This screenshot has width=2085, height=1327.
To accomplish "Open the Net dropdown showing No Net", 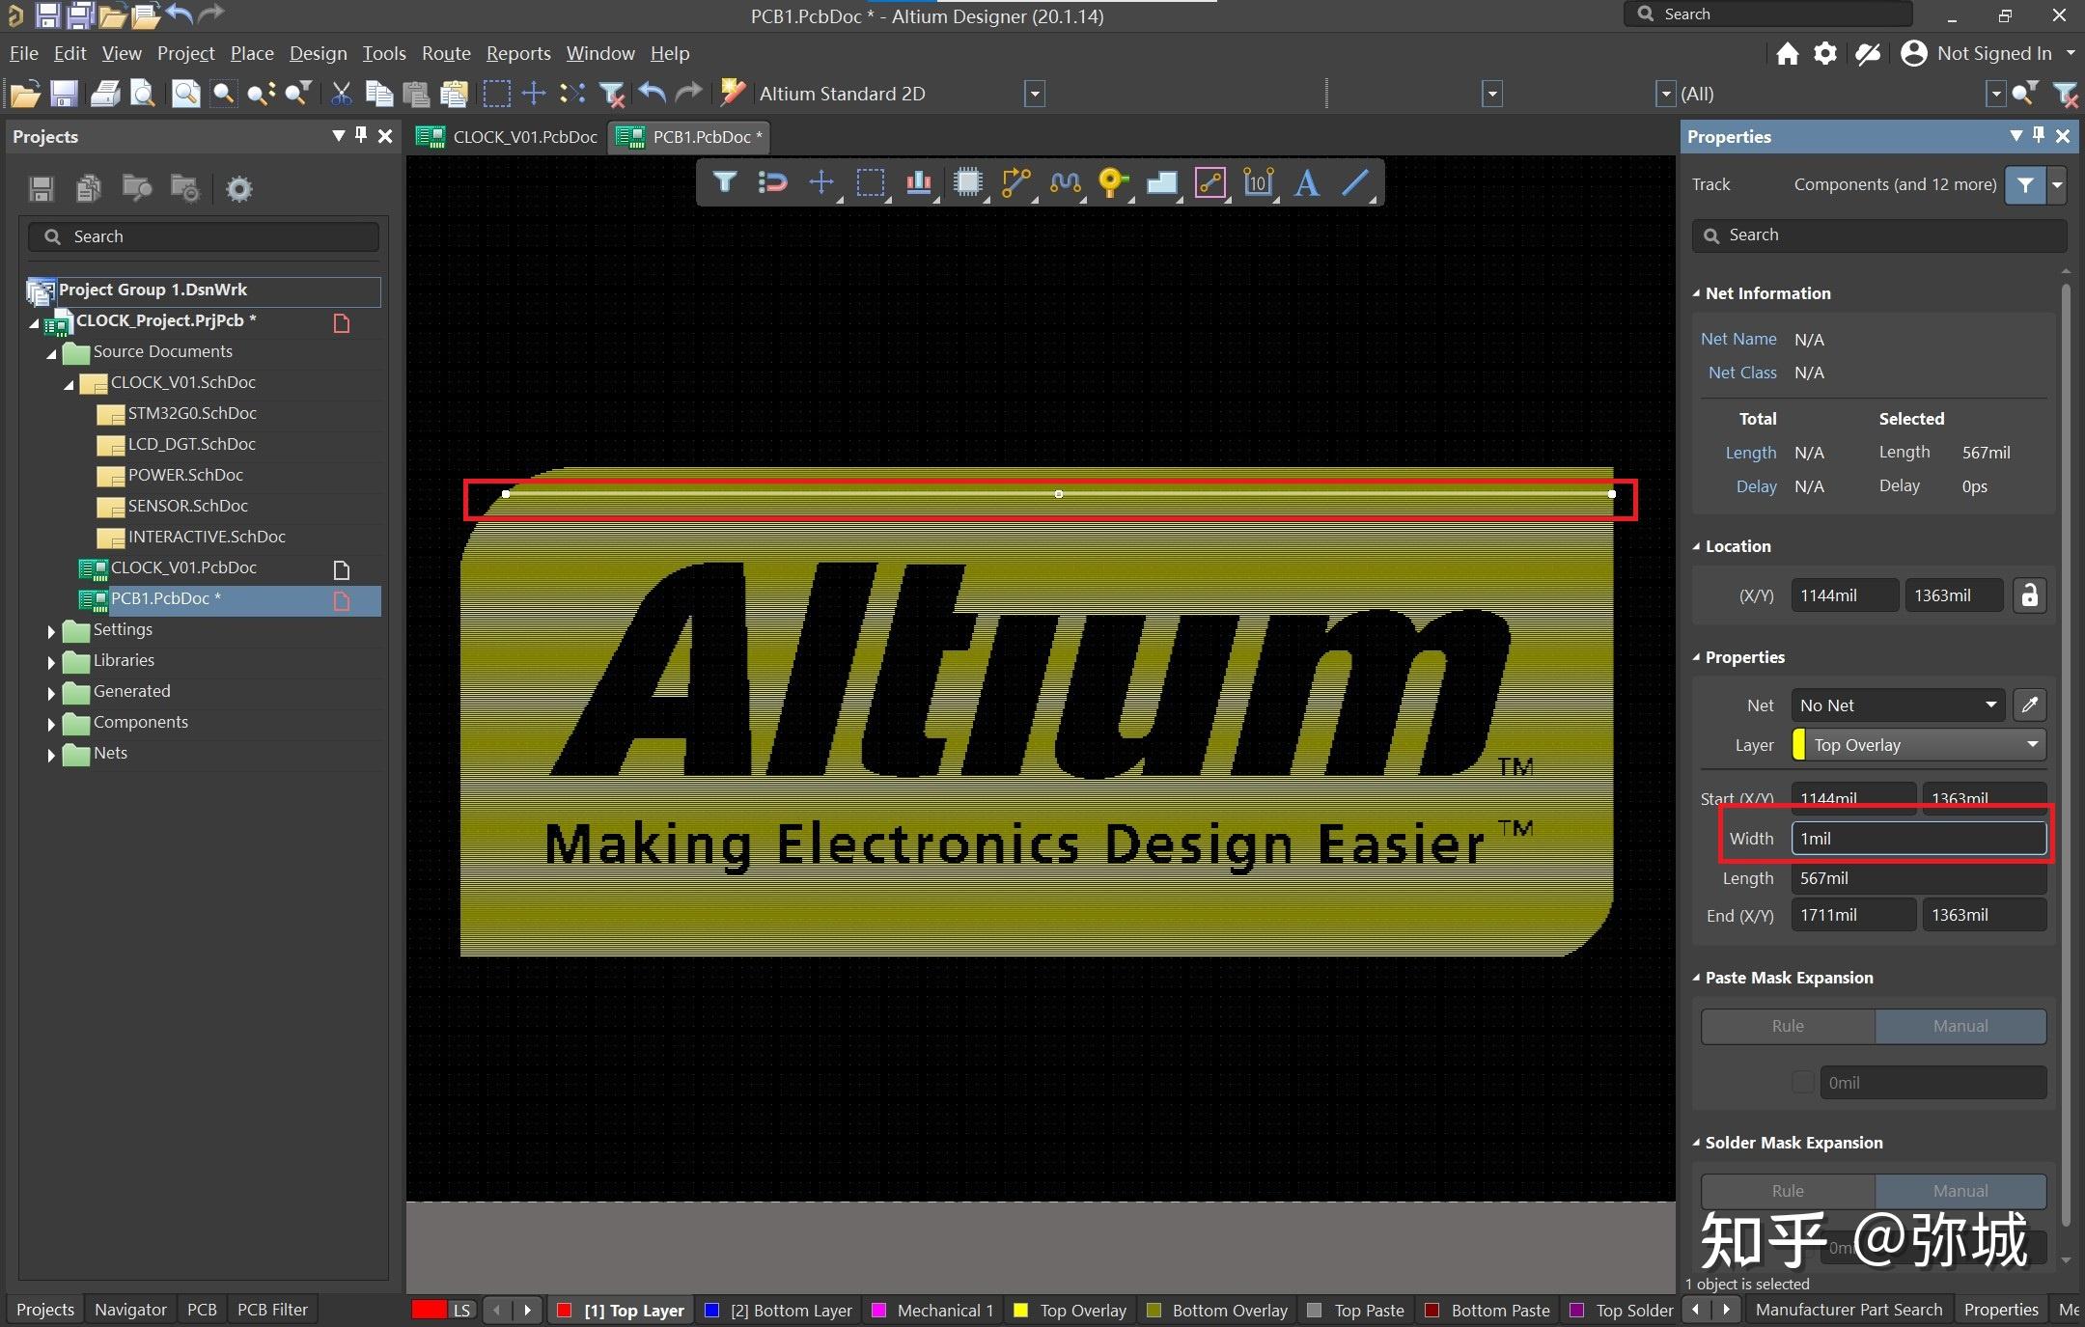I will pyautogui.click(x=1897, y=705).
